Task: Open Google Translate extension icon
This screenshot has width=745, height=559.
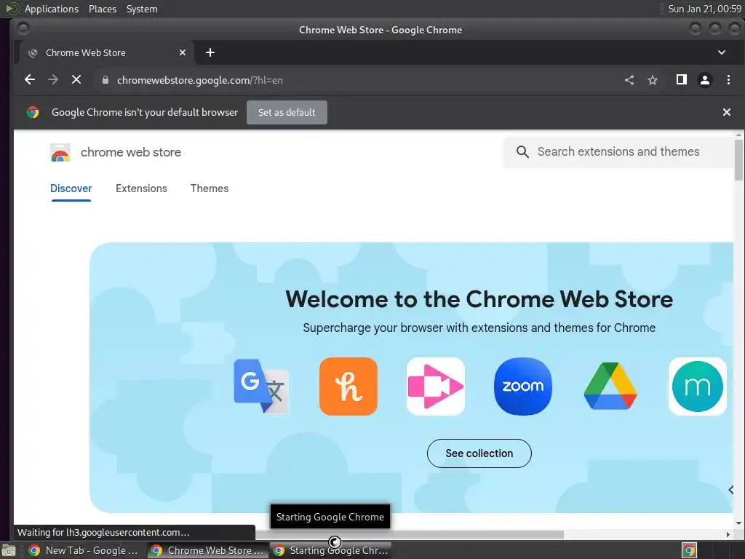Action: [x=261, y=386]
